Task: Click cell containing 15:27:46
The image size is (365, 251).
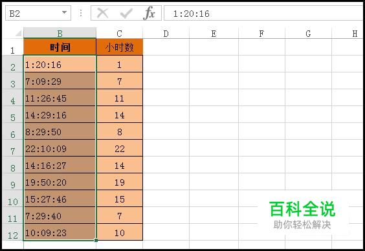Action: pyautogui.click(x=60, y=199)
